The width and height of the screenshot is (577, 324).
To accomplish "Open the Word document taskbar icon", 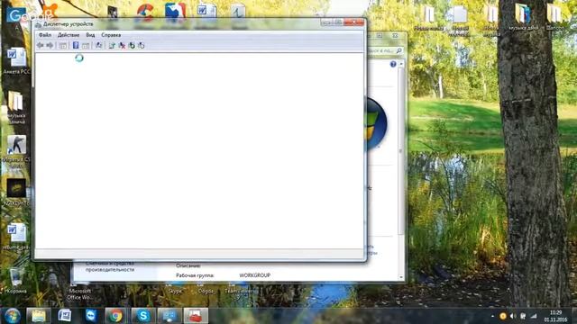I will point(64,316).
